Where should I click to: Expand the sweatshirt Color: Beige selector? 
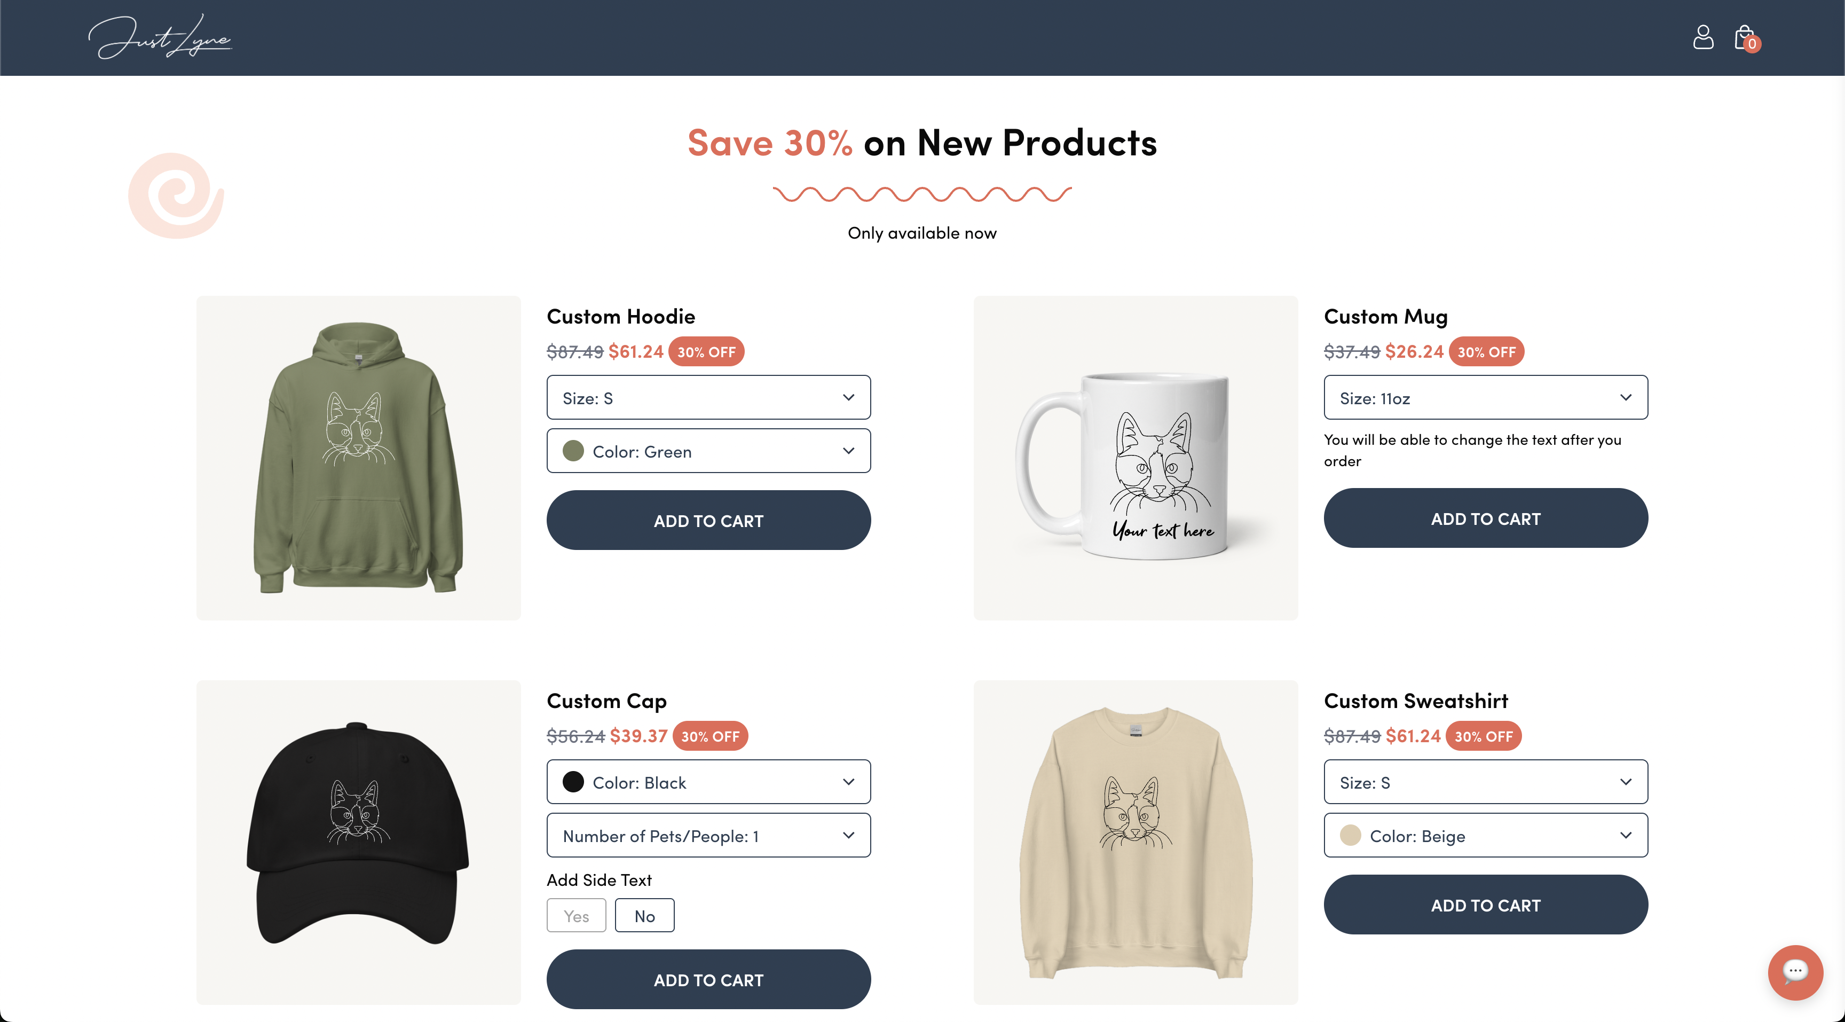[1486, 835]
